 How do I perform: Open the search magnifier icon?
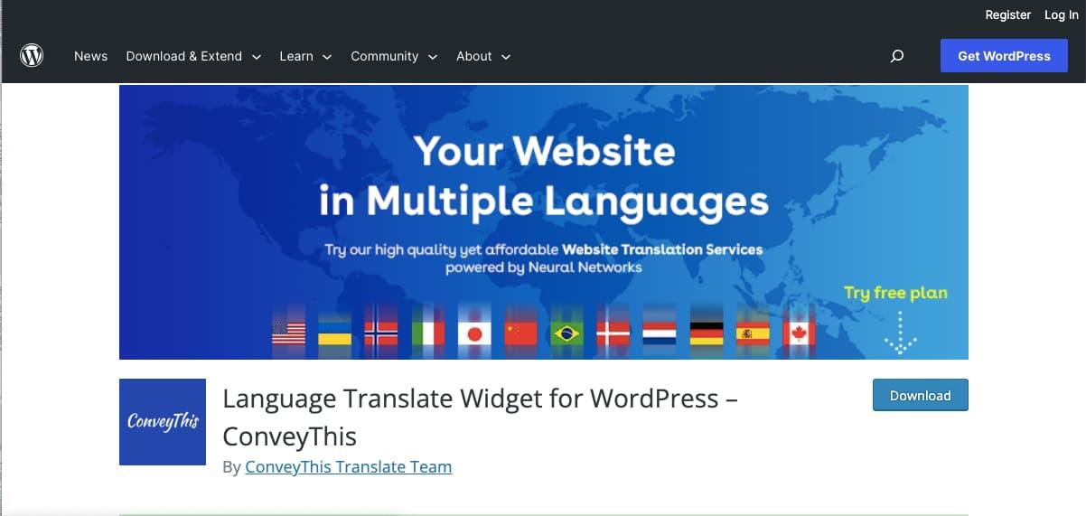coord(897,56)
